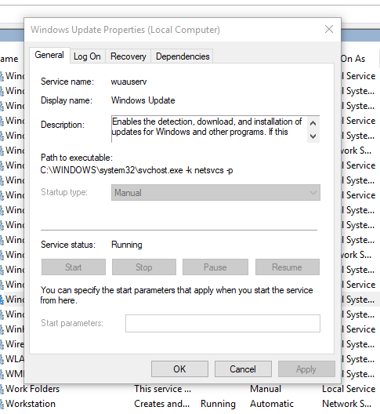Click the Resume service button
This screenshot has width=380, height=414.
pyautogui.click(x=287, y=267)
